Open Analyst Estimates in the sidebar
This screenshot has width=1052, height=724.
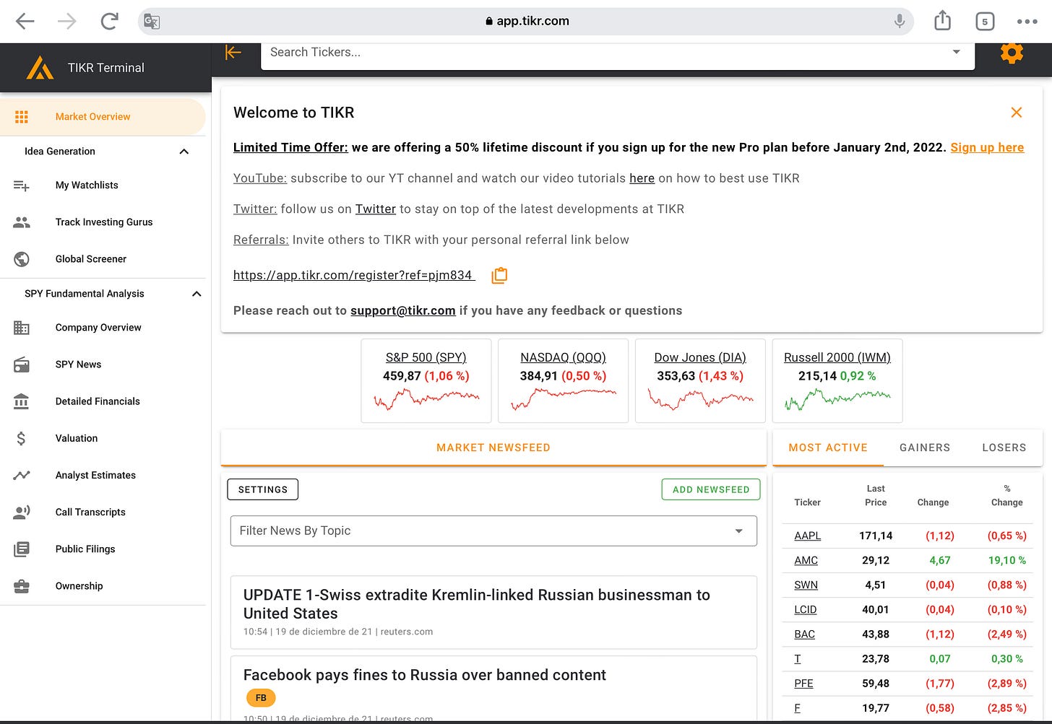click(103, 475)
